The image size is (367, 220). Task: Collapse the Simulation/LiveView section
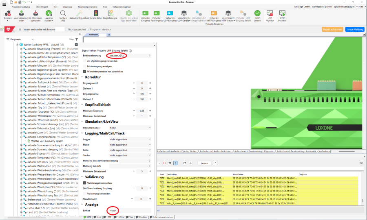[x=82, y=122]
